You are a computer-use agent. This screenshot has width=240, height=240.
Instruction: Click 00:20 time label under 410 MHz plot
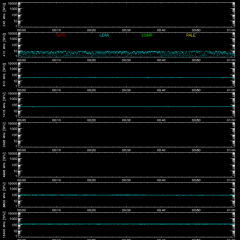91,60
